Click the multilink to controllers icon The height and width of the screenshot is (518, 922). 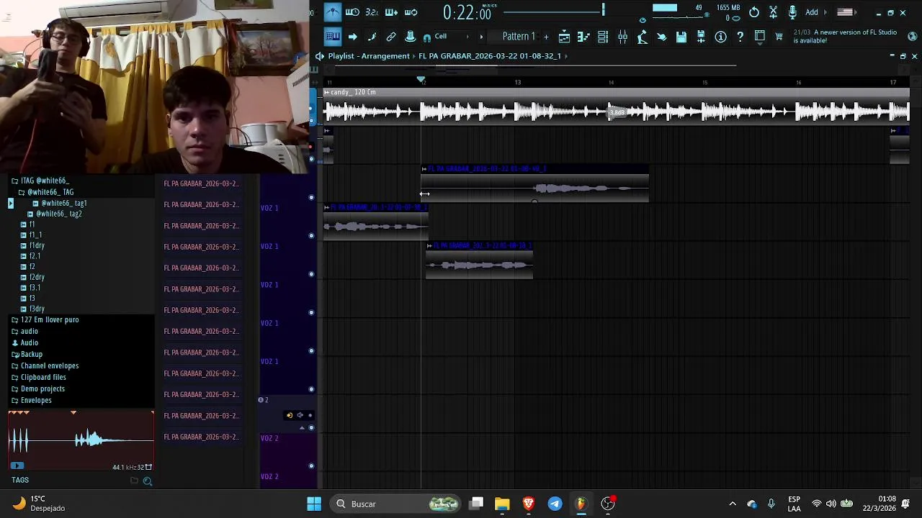391,37
